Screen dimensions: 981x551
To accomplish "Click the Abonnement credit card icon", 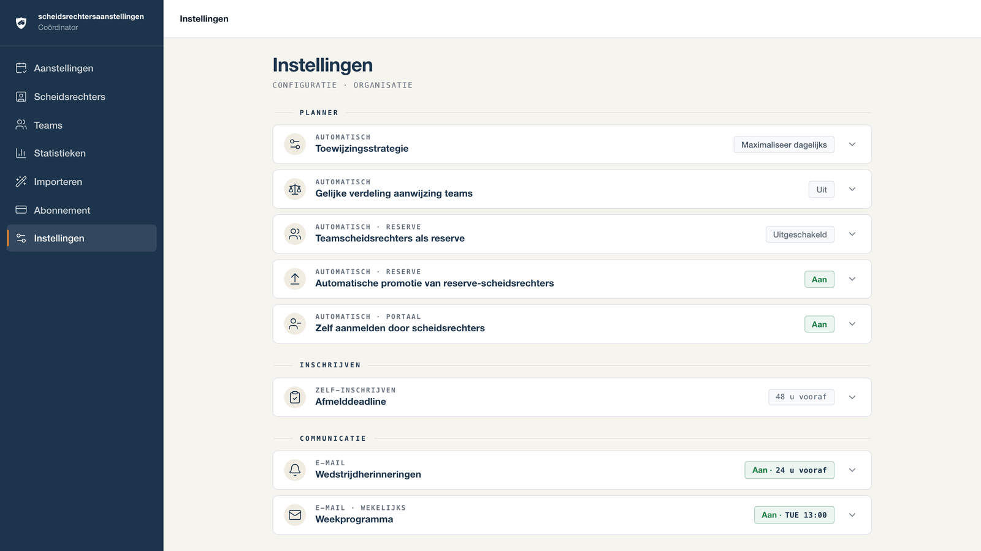I will coord(21,210).
